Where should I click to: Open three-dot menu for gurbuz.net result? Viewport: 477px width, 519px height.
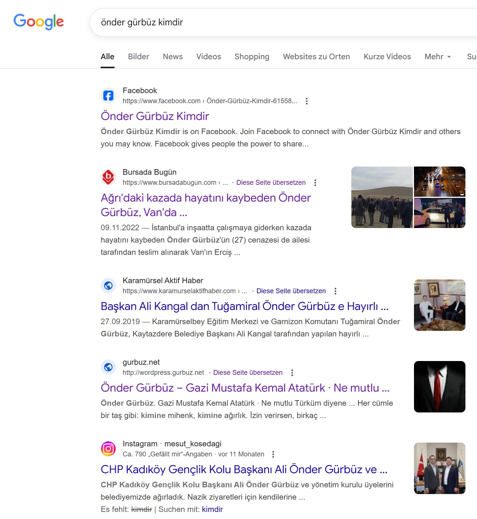292,373
